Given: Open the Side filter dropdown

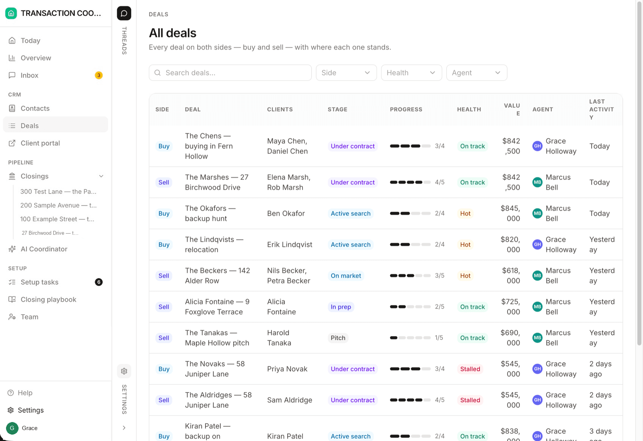Looking at the screenshot, I should click(346, 73).
